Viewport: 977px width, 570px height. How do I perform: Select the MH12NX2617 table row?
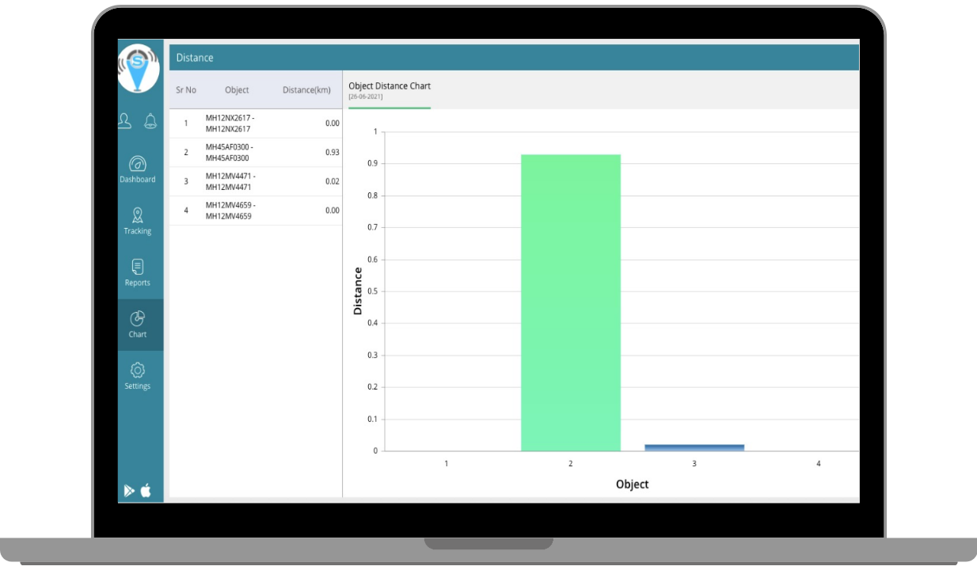[x=256, y=123]
